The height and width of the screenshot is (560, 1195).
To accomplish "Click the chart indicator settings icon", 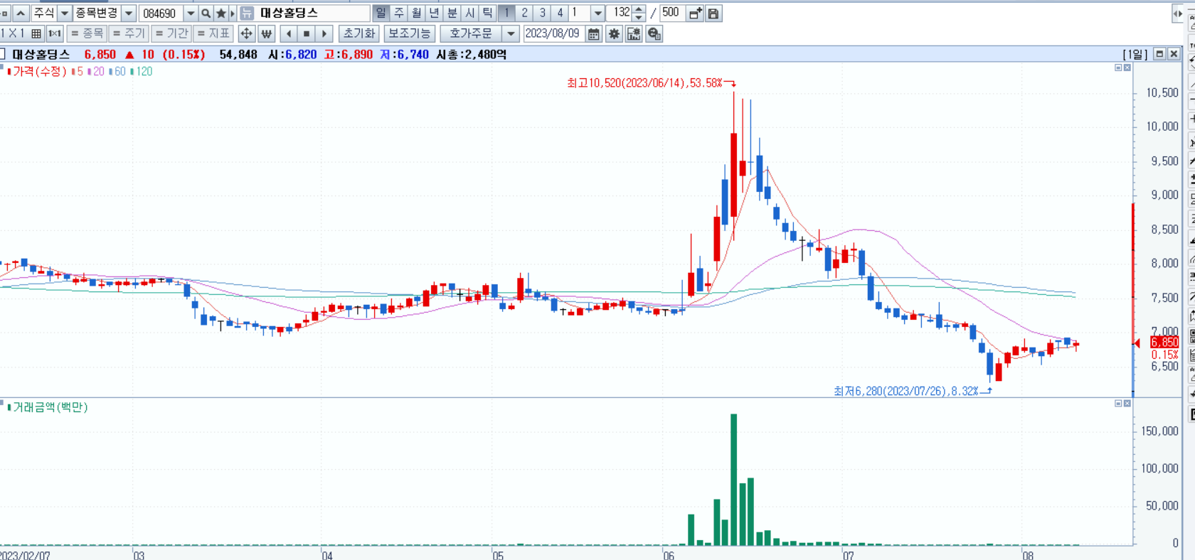I will (x=634, y=33).
